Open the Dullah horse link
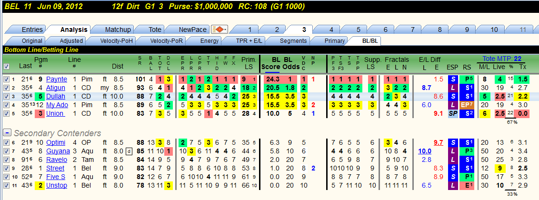The width and height of the screenshot is (539, 200). [x=55, y=96]
